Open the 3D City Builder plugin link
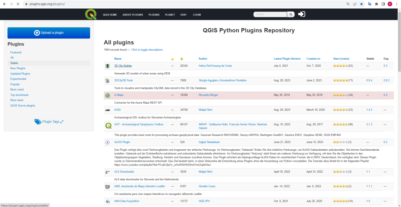 tap(123, 66)
